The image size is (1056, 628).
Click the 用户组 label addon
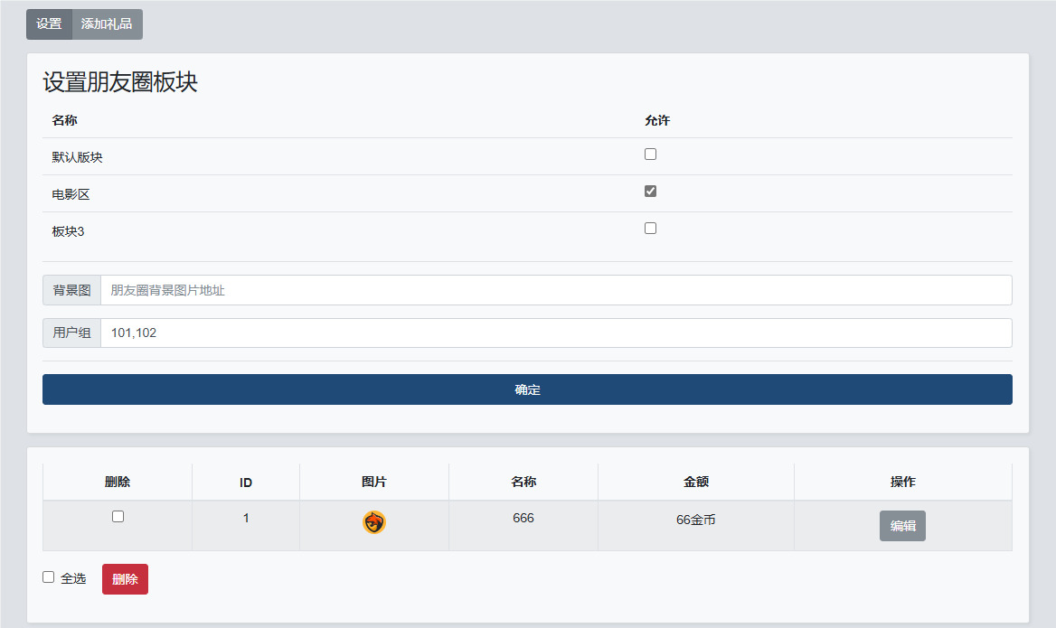(71, 333)
